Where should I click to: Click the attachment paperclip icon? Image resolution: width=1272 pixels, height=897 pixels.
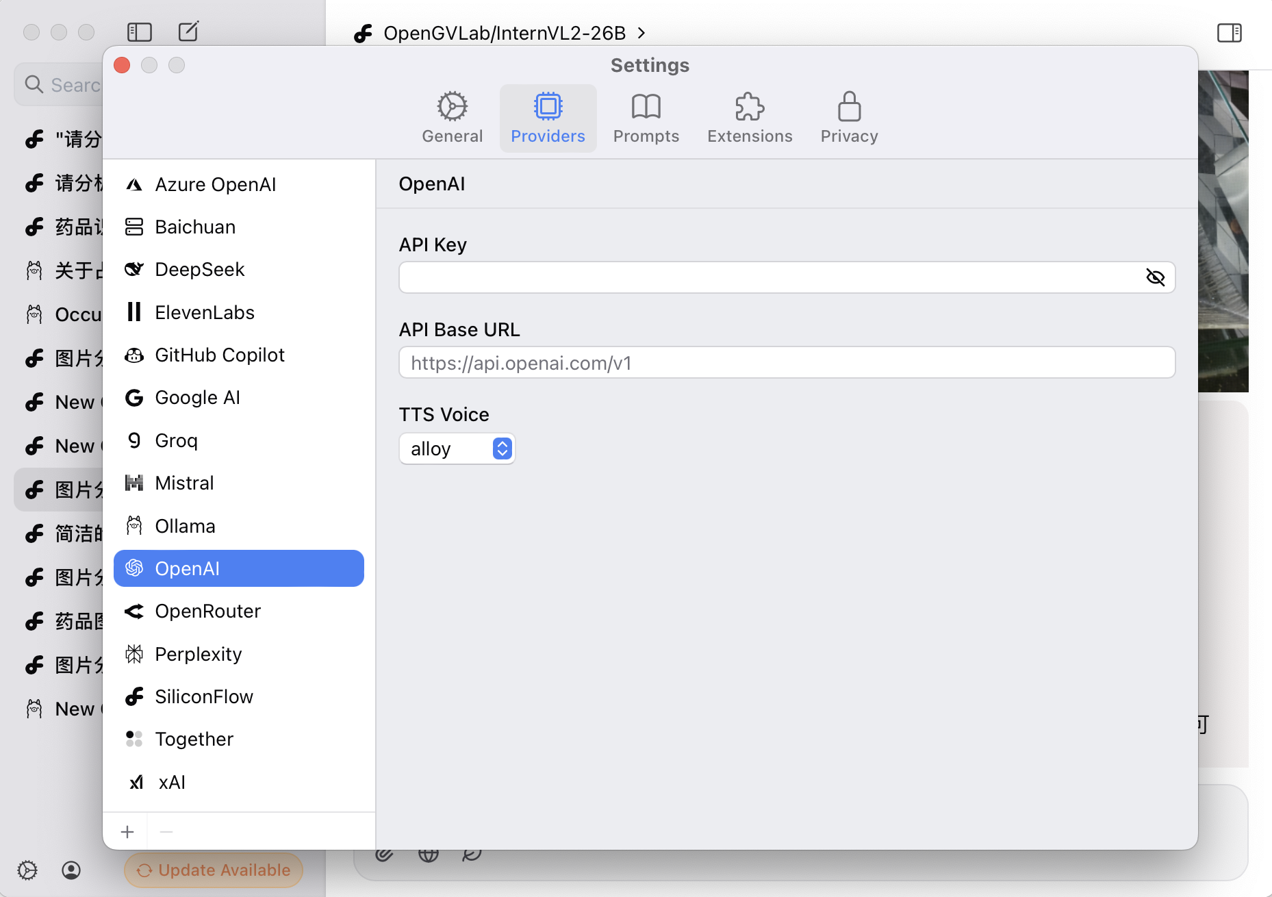384,854
